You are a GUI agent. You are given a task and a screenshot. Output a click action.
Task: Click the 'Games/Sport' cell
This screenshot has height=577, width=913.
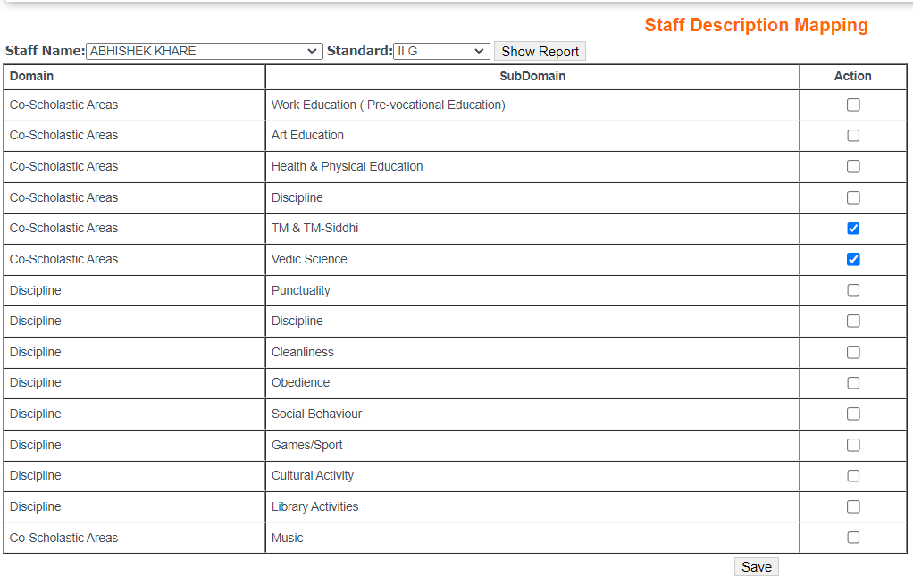532,445
